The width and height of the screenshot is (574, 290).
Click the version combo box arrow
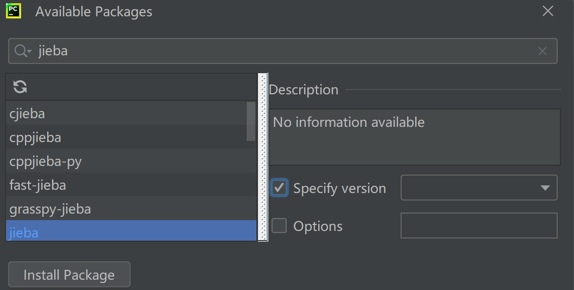point(545,188)
